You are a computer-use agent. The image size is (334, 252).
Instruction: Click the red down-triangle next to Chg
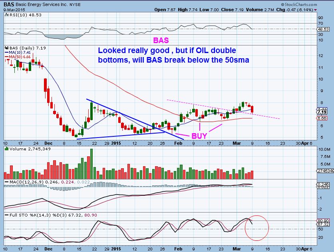click(x=315, y=10)
